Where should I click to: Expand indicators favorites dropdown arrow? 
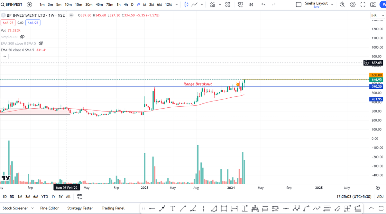(x=220, y=4)
